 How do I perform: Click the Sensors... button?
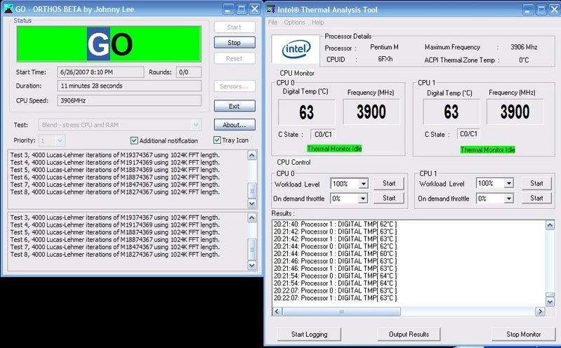pyautogui.click(x=235, y=86)
